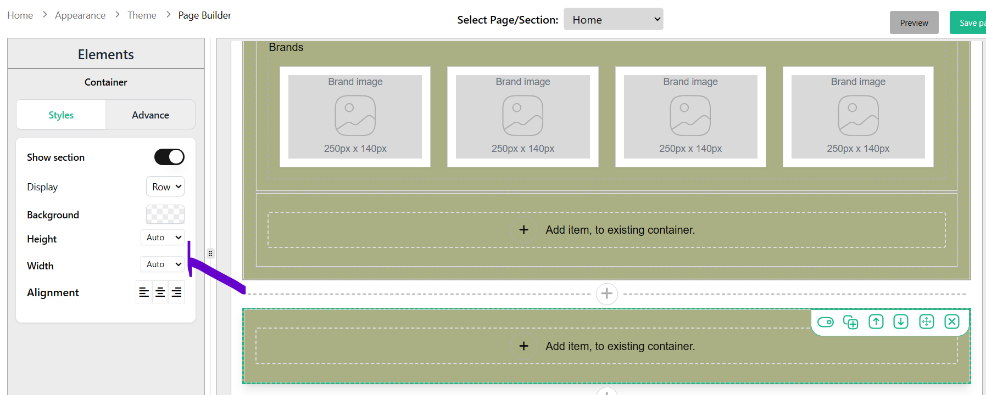Click the Background label

(x=53, y=215)
